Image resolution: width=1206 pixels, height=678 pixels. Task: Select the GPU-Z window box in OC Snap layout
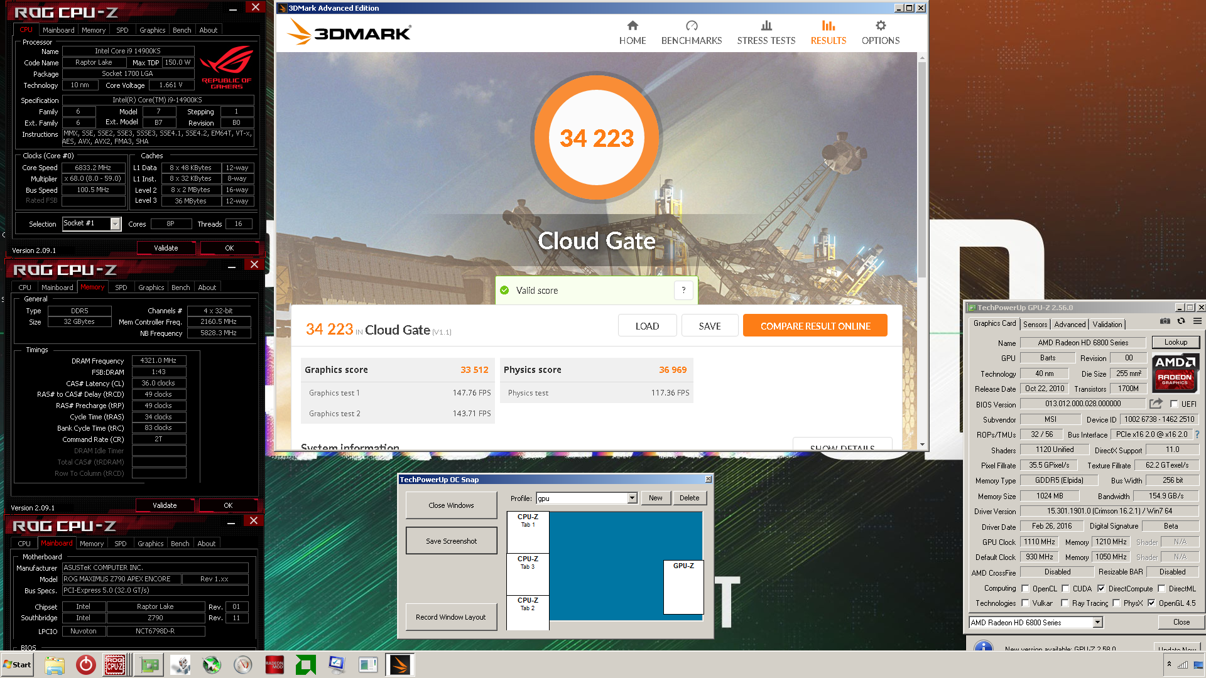[683, 587]
